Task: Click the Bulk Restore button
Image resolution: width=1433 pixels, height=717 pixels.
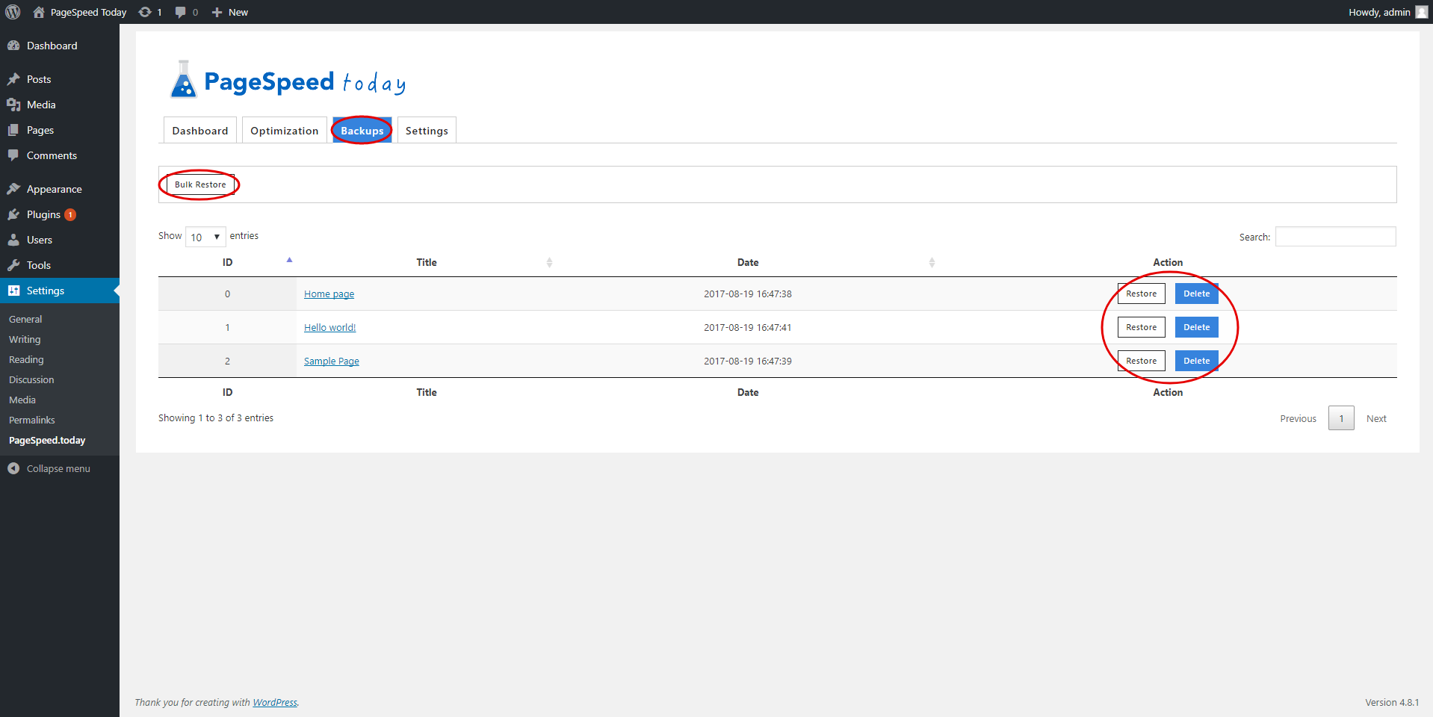Action: (x=200, y=184)
